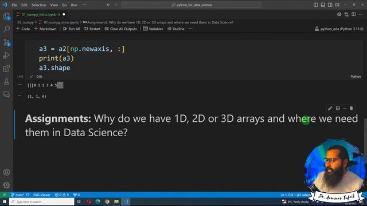Open output menu for (1, 1, 6) result
The height and width of the screenshot is (206, 367).
click(19, 96)
